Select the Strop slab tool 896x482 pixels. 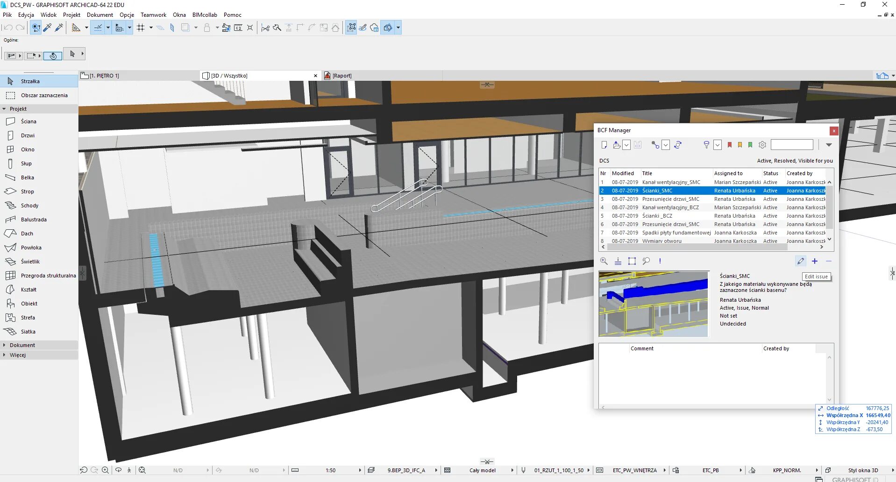click(x=39, y=191)
